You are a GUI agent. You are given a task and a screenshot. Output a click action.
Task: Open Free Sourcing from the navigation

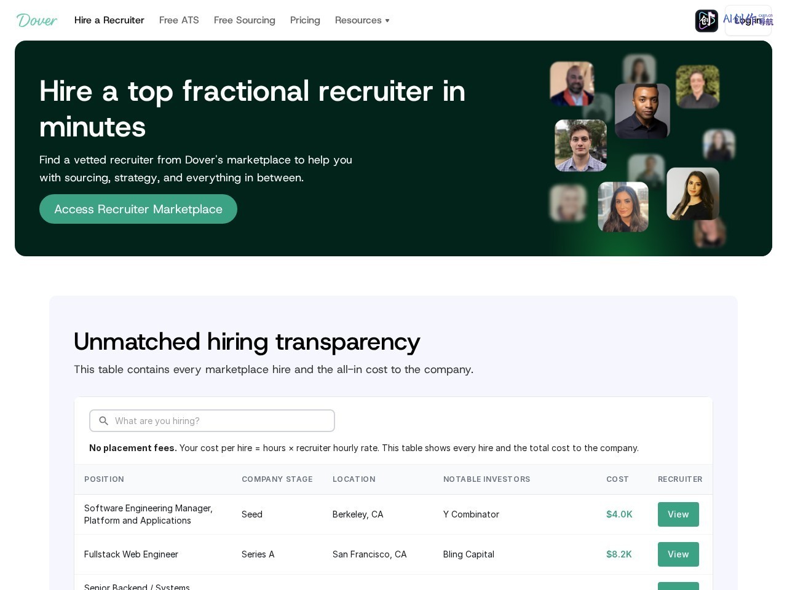coord(245,20)
